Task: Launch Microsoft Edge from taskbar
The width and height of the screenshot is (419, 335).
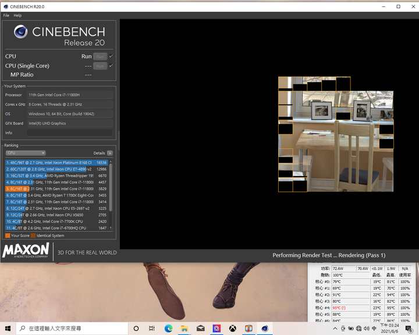Action: [168, 329]
